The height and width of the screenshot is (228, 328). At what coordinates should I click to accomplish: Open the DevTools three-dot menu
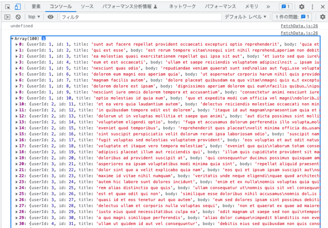(314, 7)
